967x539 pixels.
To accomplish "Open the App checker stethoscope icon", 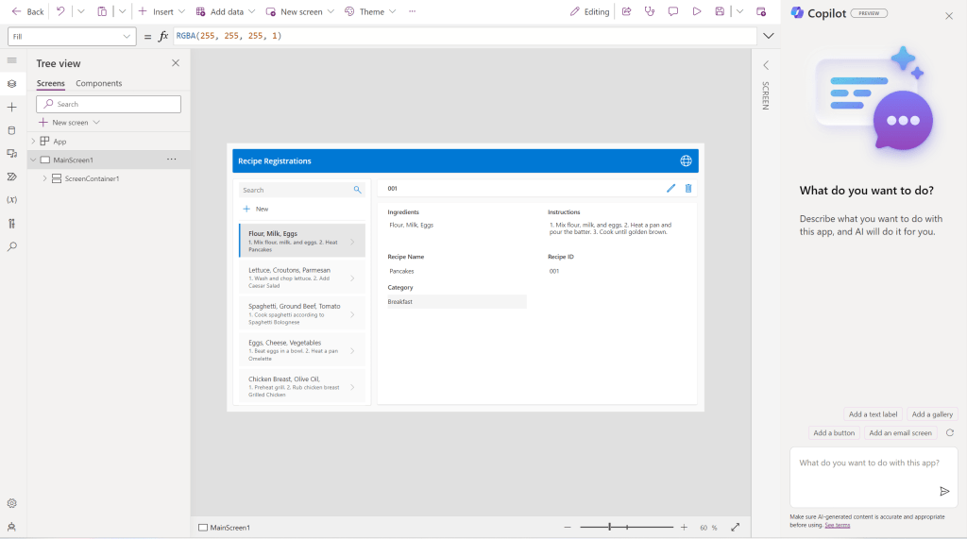I will tap(650, 11).
